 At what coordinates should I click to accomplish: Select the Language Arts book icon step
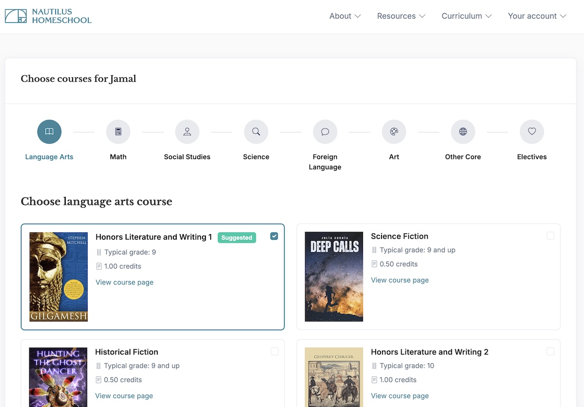pos(49,132)
